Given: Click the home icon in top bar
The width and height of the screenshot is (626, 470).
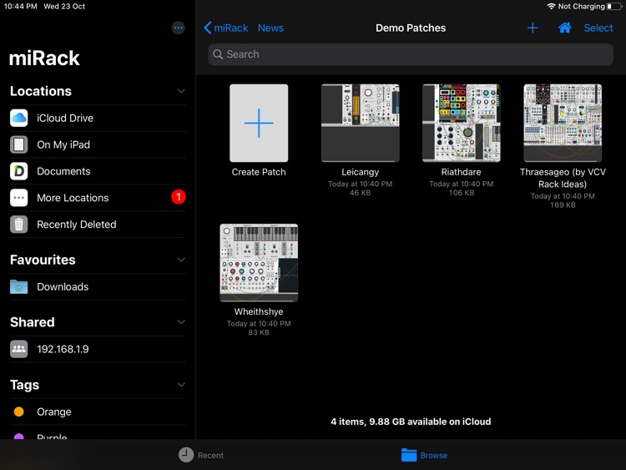Looking at the screenshot, I should pos(564,28).
